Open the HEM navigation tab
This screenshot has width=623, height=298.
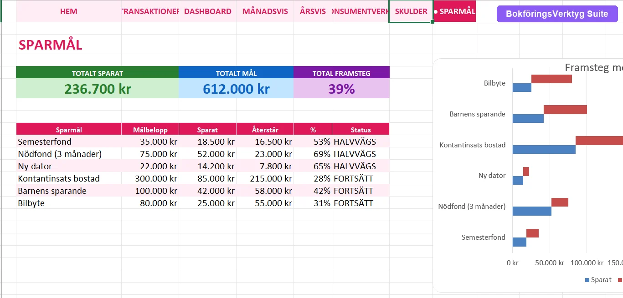click(69, 11)
